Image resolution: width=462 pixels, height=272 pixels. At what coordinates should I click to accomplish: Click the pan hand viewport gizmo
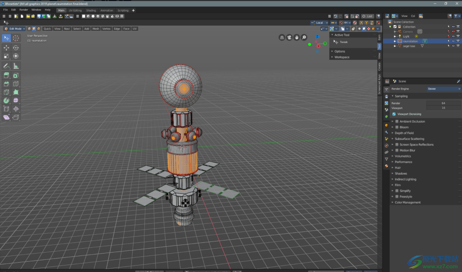point(297,37)
